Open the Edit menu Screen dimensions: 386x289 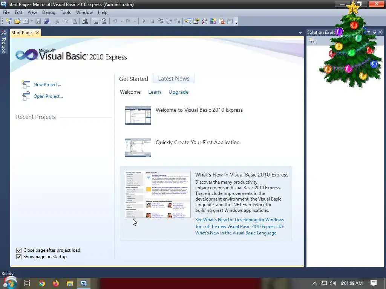click(18, 12)
